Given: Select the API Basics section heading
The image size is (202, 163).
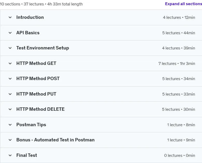Looking at the screenshot, I should tap(28, 33).
